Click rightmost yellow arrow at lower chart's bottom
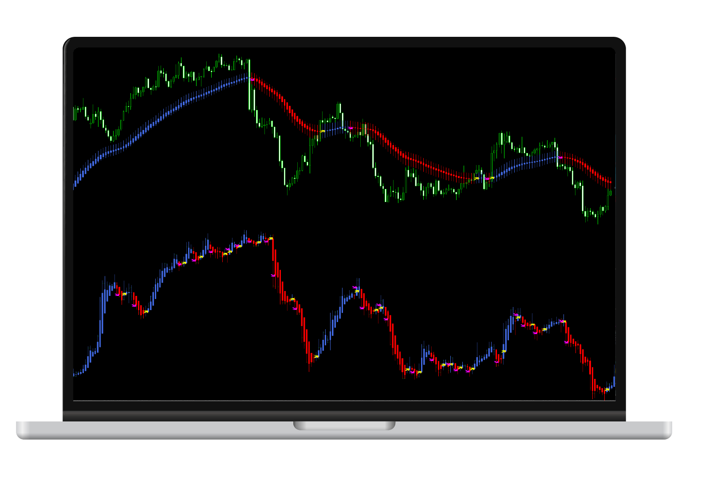 click(x=607, y=390)
